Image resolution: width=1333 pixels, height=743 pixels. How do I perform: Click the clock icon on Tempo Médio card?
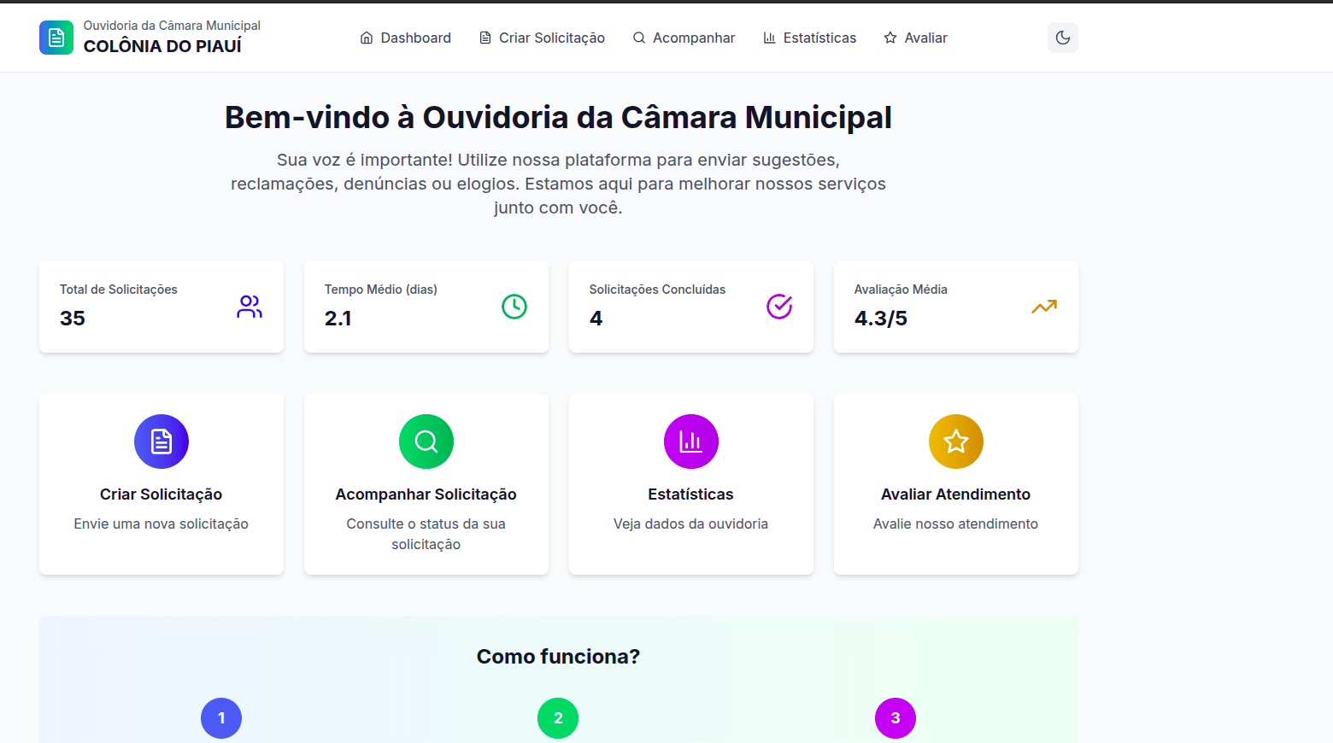(514, 307)
